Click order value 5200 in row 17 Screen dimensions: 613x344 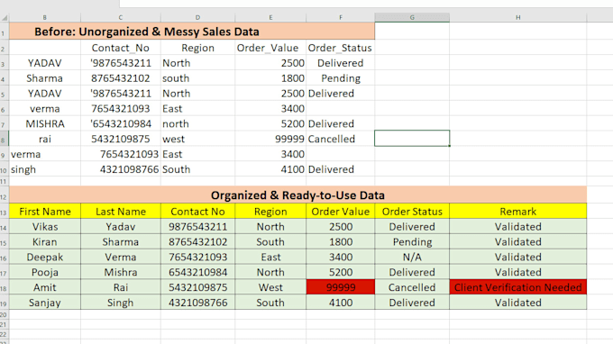click(341, 272)
